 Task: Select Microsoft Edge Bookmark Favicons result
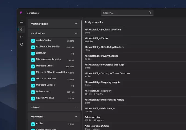(135, 31)
